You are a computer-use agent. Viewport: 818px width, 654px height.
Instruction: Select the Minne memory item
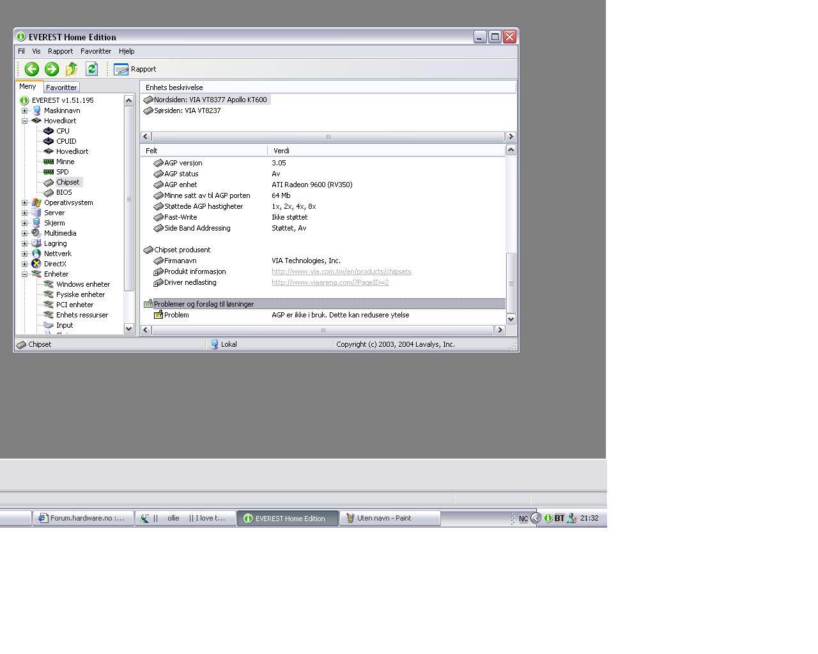[65, 162]
